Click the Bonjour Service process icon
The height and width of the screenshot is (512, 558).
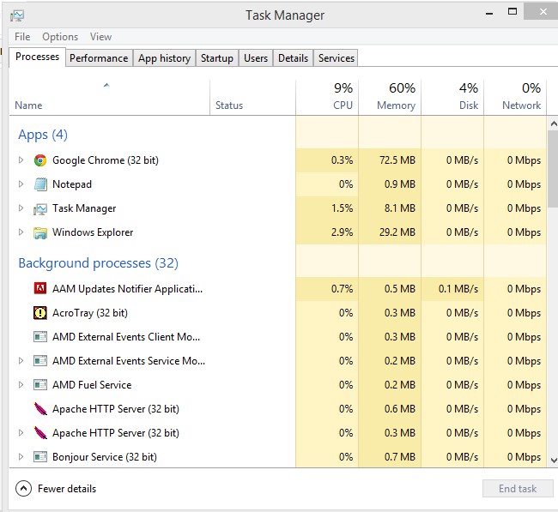(39, 457)
